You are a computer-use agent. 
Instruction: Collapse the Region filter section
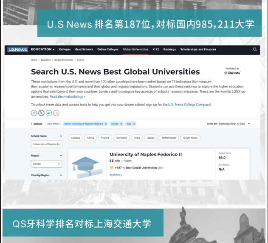click(x=61, y=155)
